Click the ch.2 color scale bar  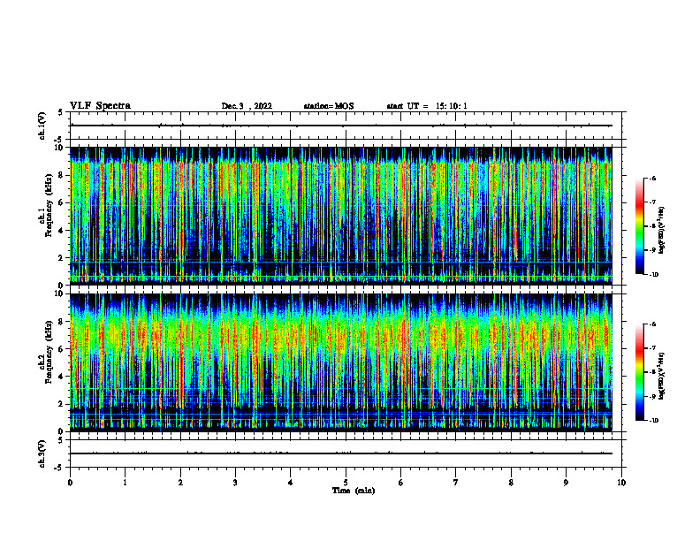pos(639,372)
